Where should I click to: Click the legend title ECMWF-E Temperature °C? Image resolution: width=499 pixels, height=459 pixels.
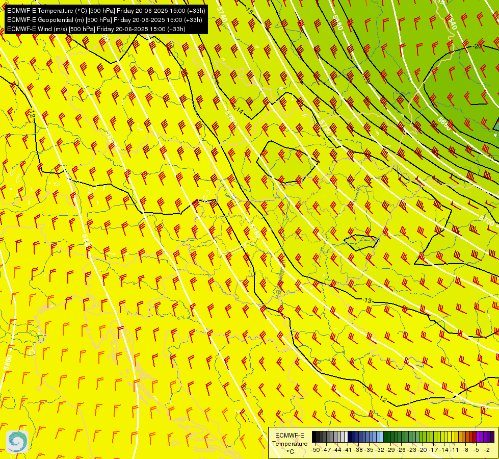[x=290, y=443]
